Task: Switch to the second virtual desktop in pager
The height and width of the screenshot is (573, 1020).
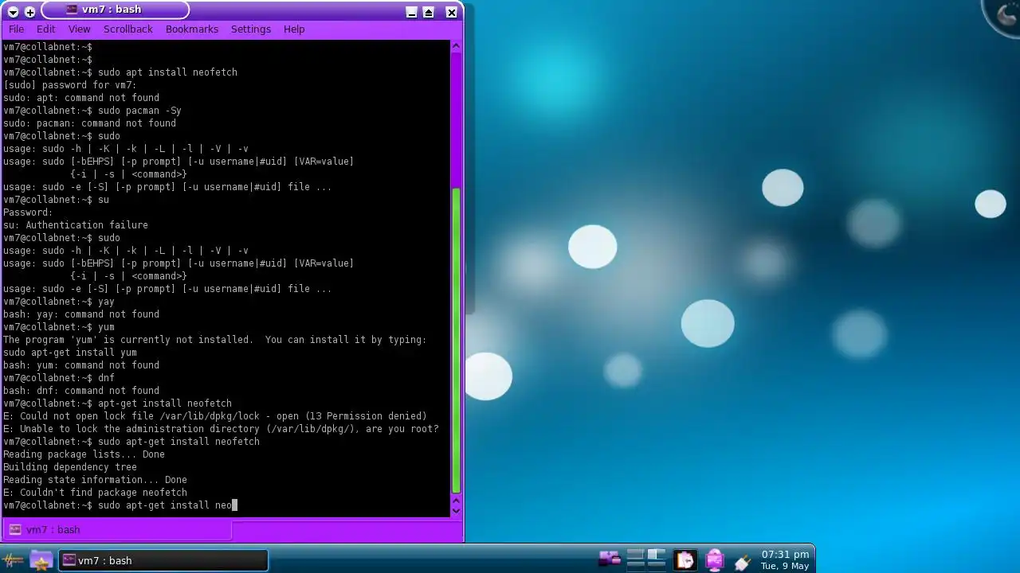Action: pos(656,555)
